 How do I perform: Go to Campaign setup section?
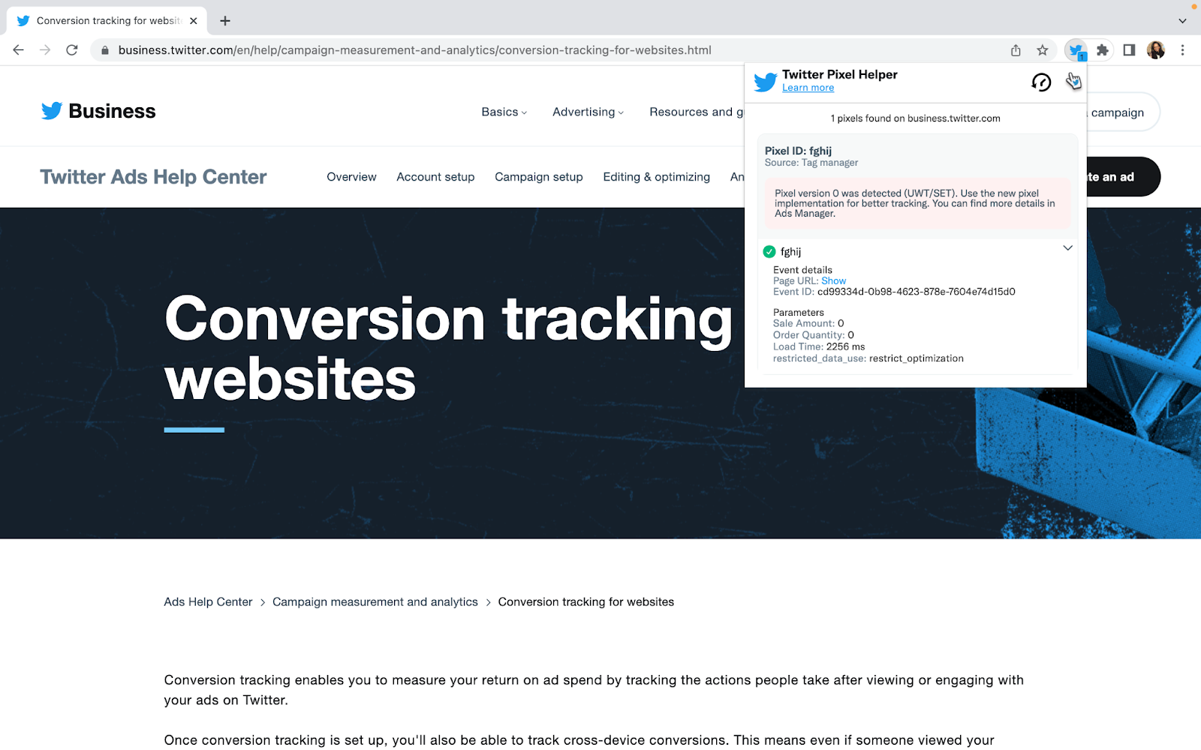[539, 177]
